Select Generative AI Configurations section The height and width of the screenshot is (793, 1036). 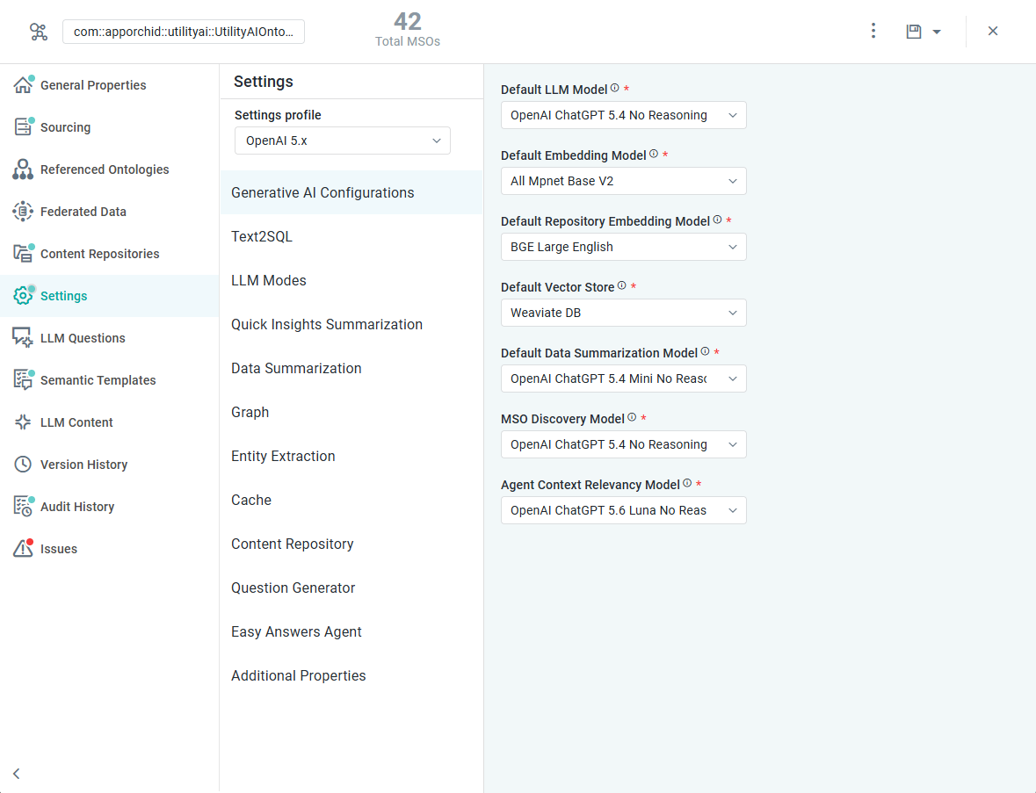[351, 193]
